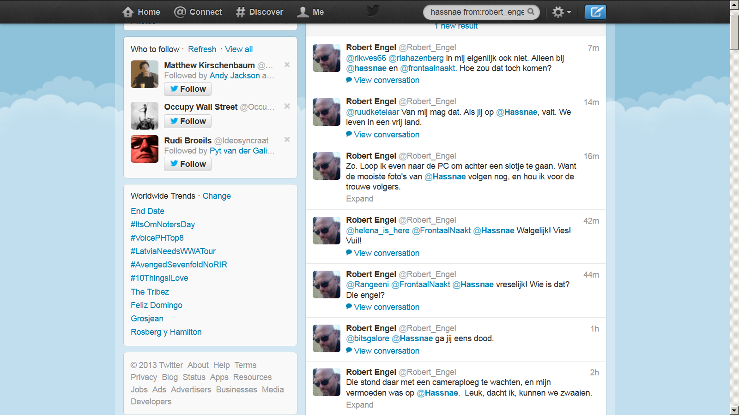Compose a new tweet

tap(595, 12)
